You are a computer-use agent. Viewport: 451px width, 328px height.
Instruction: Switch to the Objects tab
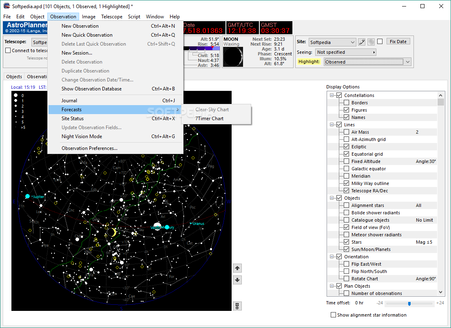[14, 77]
